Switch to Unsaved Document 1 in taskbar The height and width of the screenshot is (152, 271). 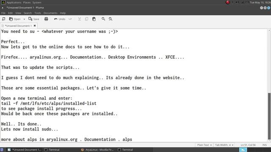point(24,150)
